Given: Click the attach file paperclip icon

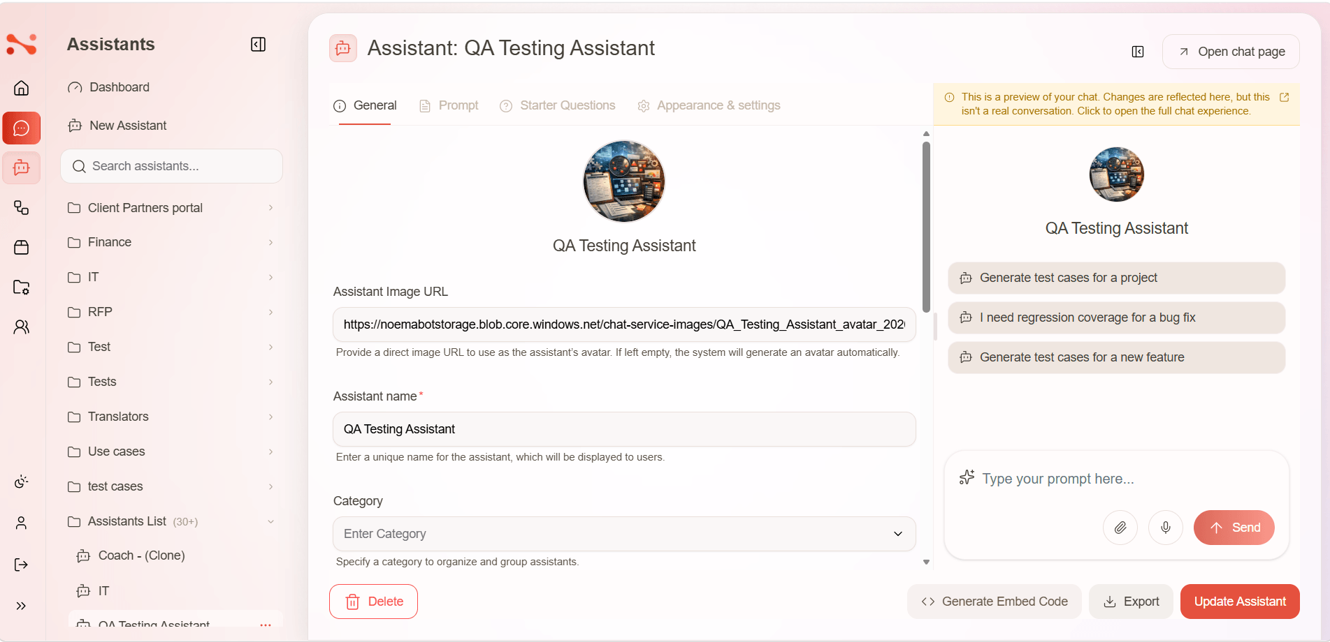Looking at the screenshot, I should (x=1120, y=528).
